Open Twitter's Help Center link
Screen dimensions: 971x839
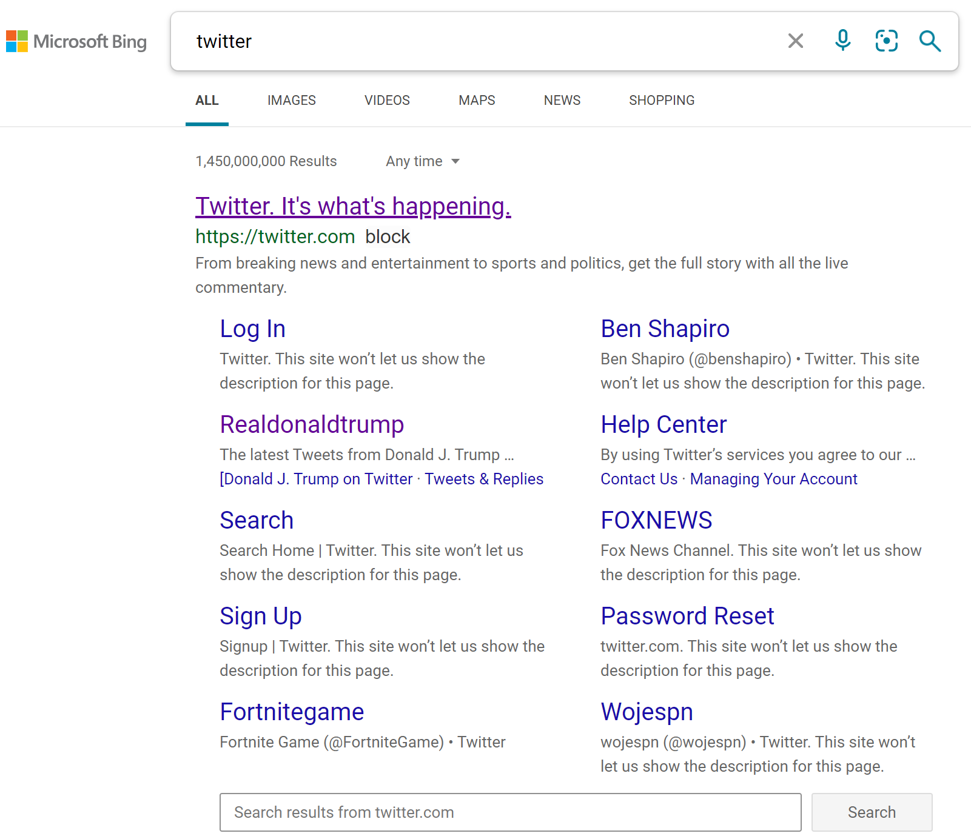point(663,424)
